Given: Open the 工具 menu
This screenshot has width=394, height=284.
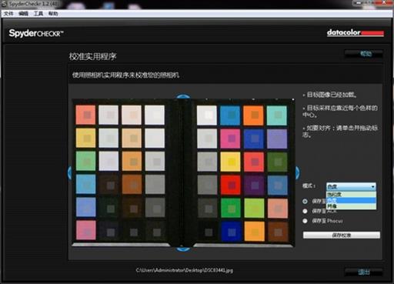Looking at the screenshot, I should [x=38, y=13].
